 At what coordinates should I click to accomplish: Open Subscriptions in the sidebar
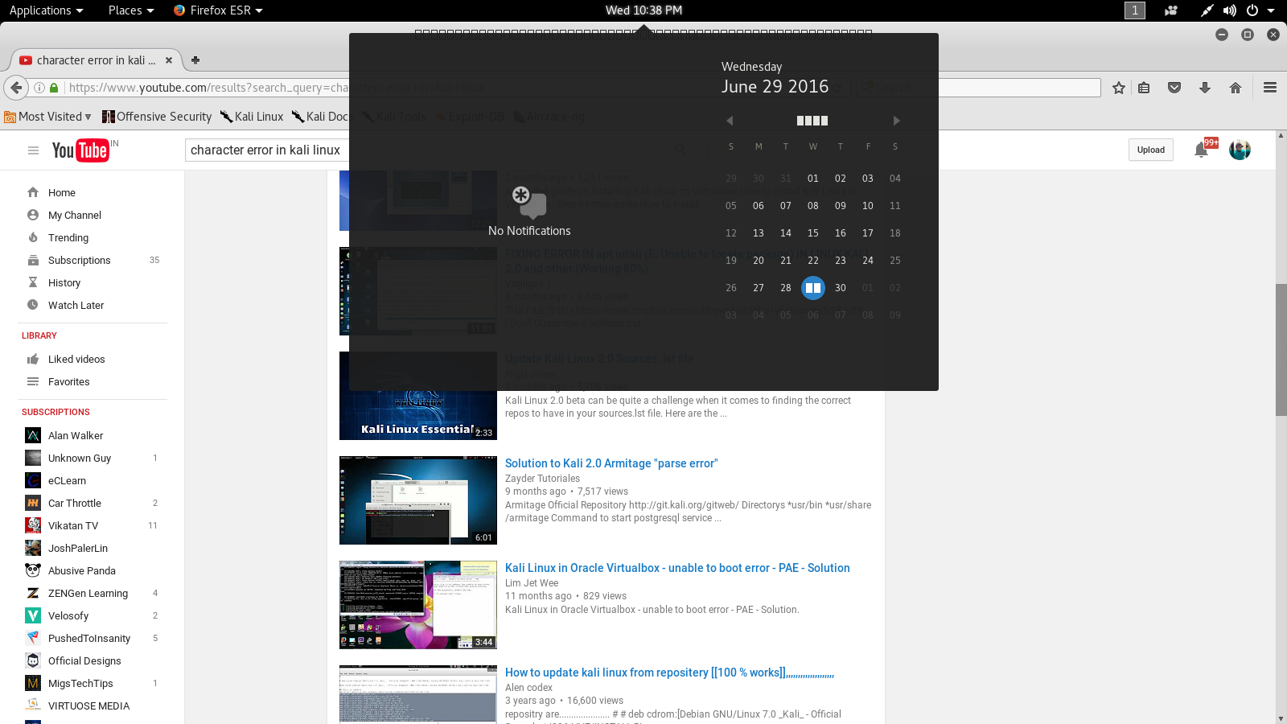click(80, 260)
